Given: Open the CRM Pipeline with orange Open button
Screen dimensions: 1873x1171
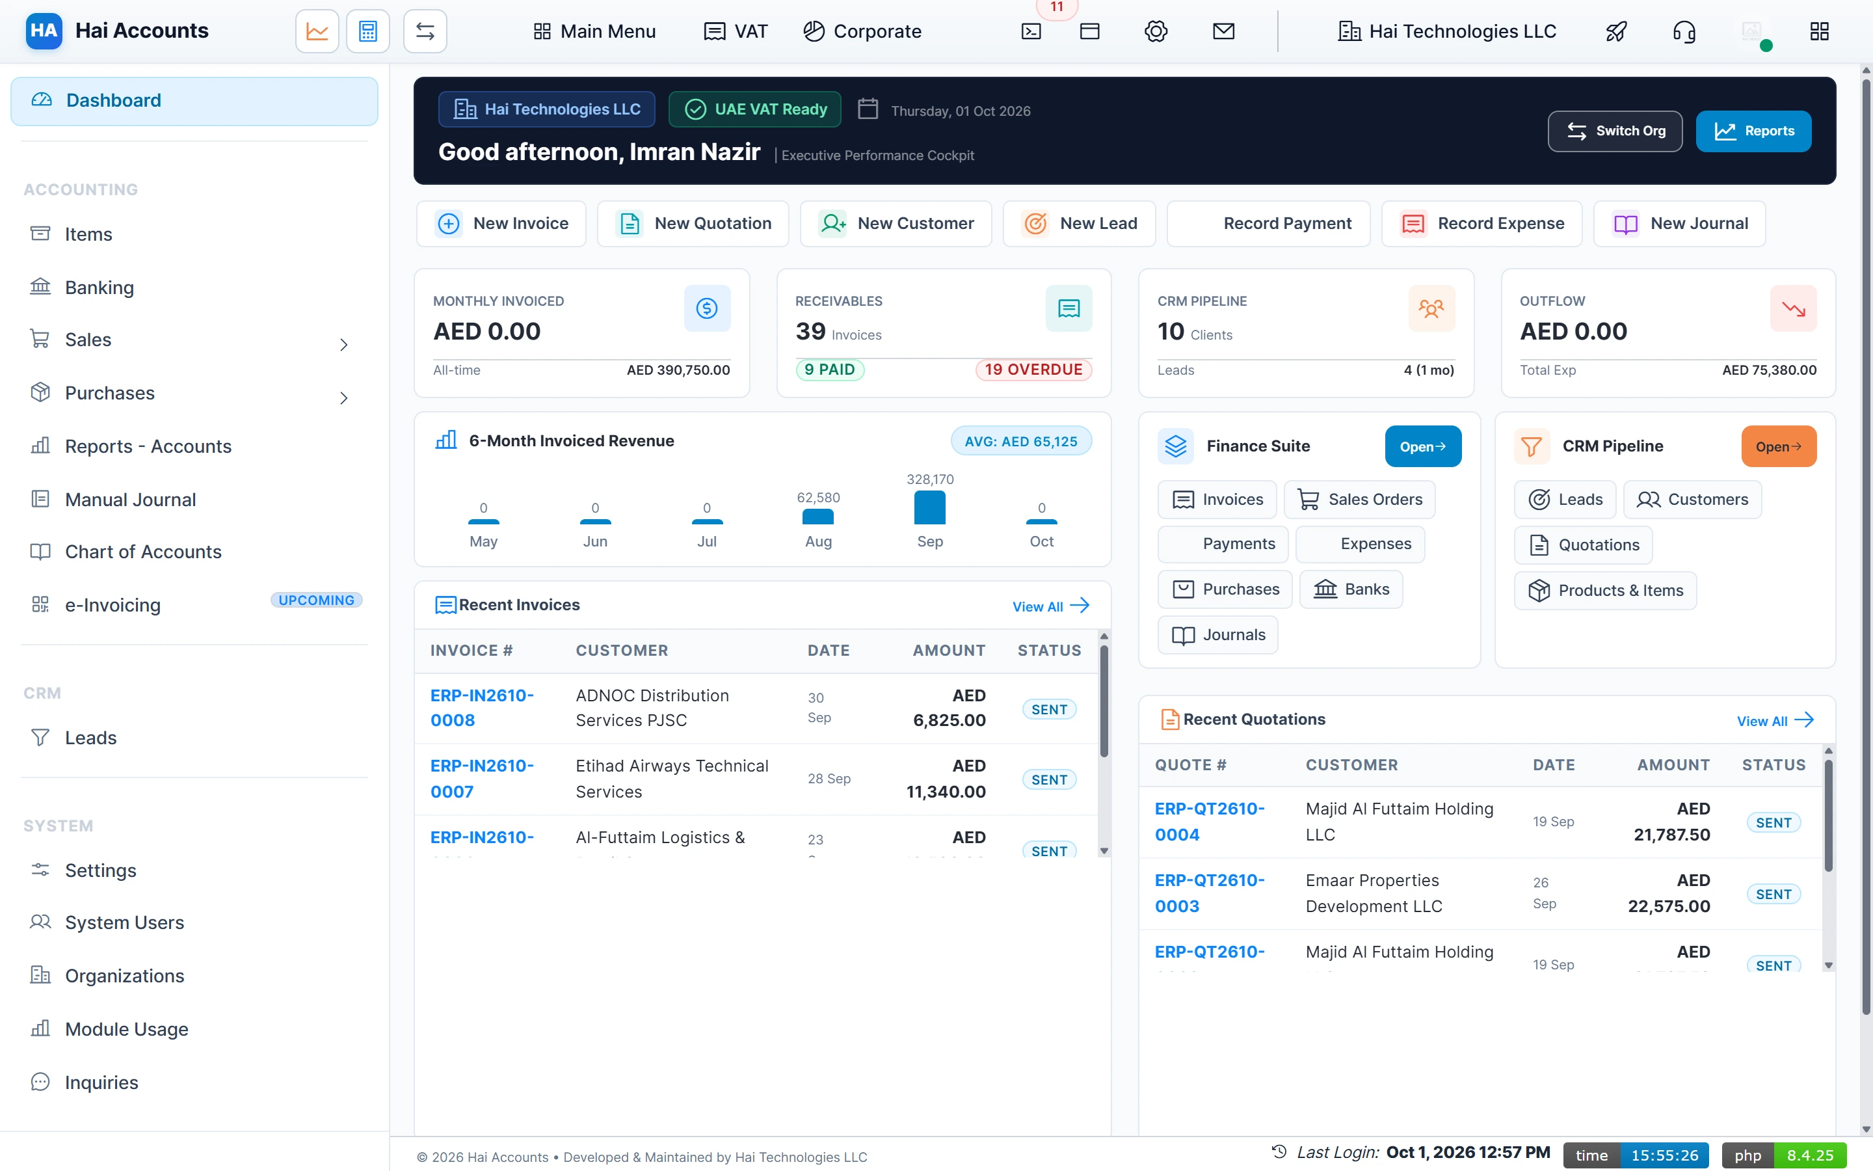Looking at the screenshot, I should 1779,446.
